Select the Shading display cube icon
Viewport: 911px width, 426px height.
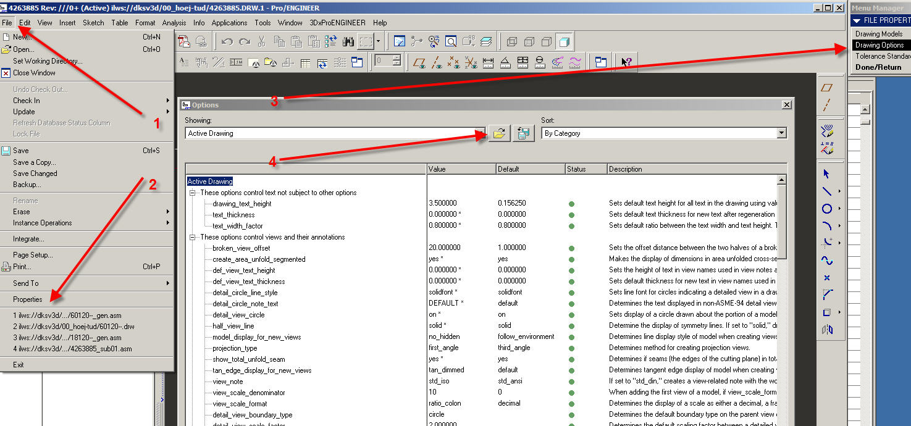564,41
